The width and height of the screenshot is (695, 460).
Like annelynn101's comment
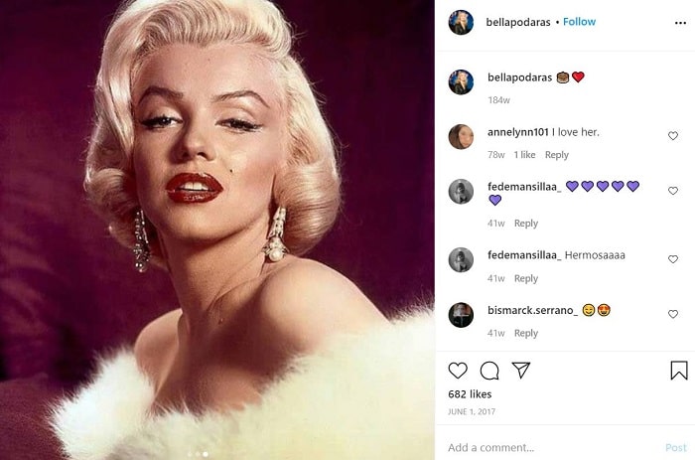point(673,136)
